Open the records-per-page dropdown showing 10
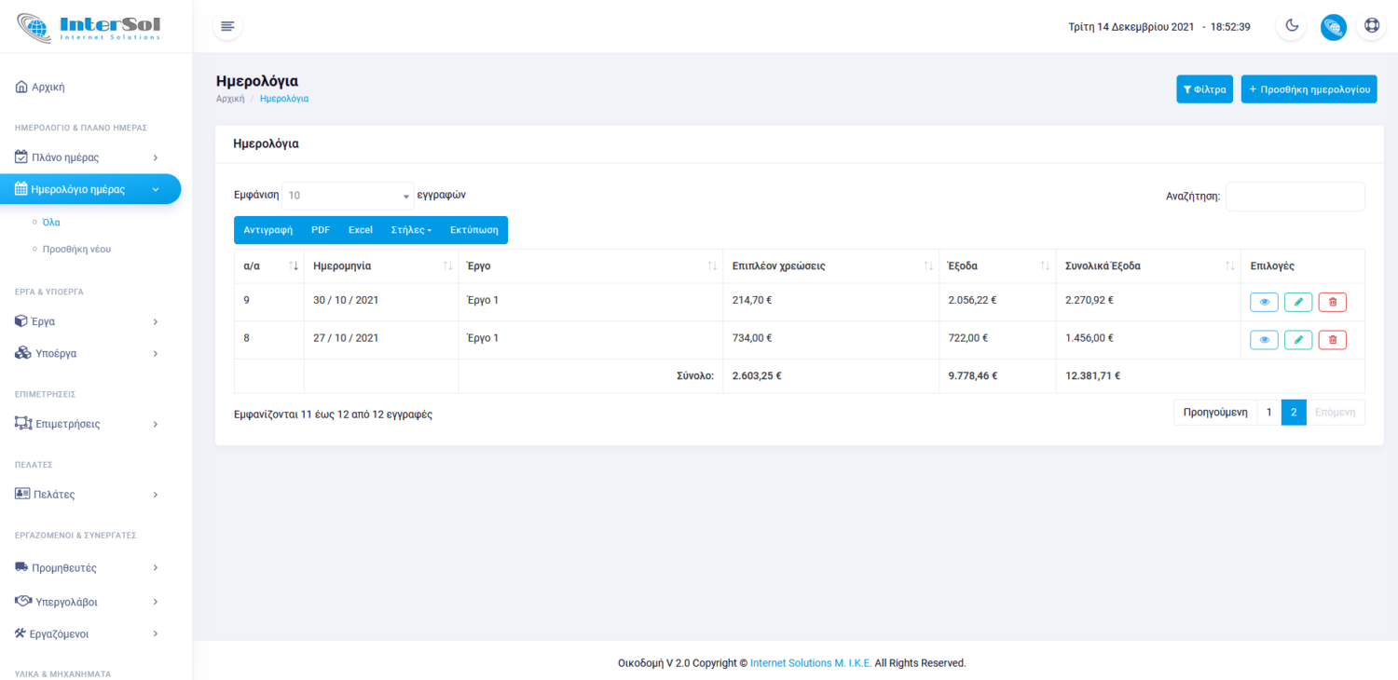The height and width of the screenshot is (680, 1398). coord(348,196)
